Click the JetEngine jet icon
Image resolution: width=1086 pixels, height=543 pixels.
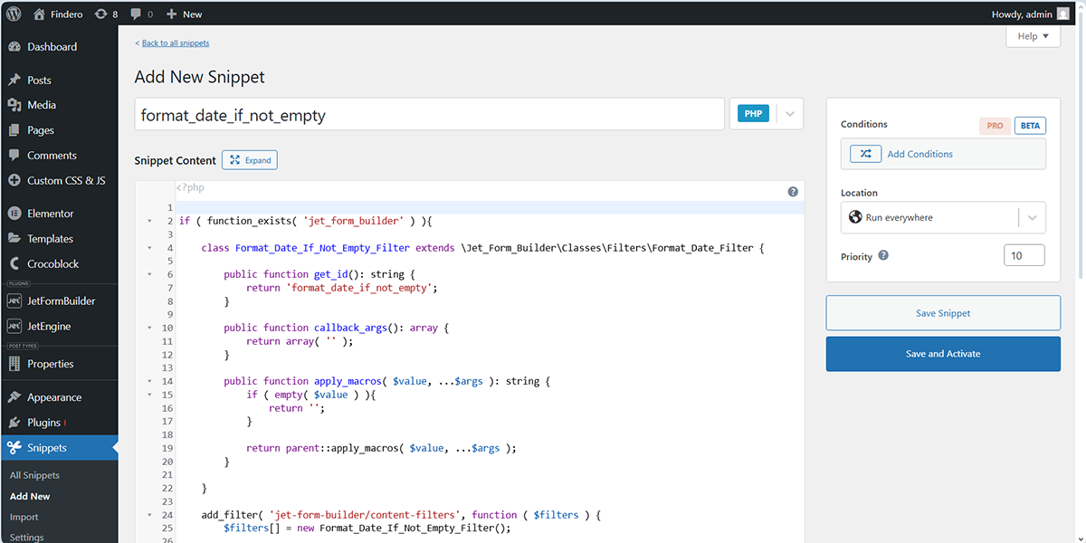pos(14,326)
